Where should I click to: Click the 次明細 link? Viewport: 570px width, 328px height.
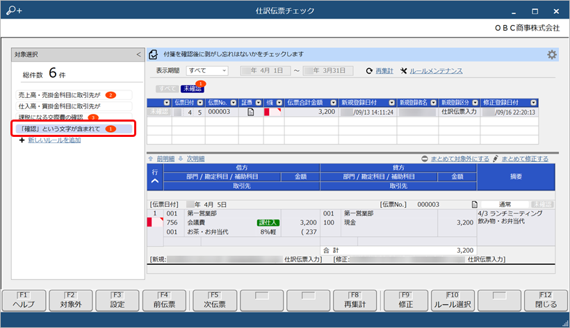(195, 158)
